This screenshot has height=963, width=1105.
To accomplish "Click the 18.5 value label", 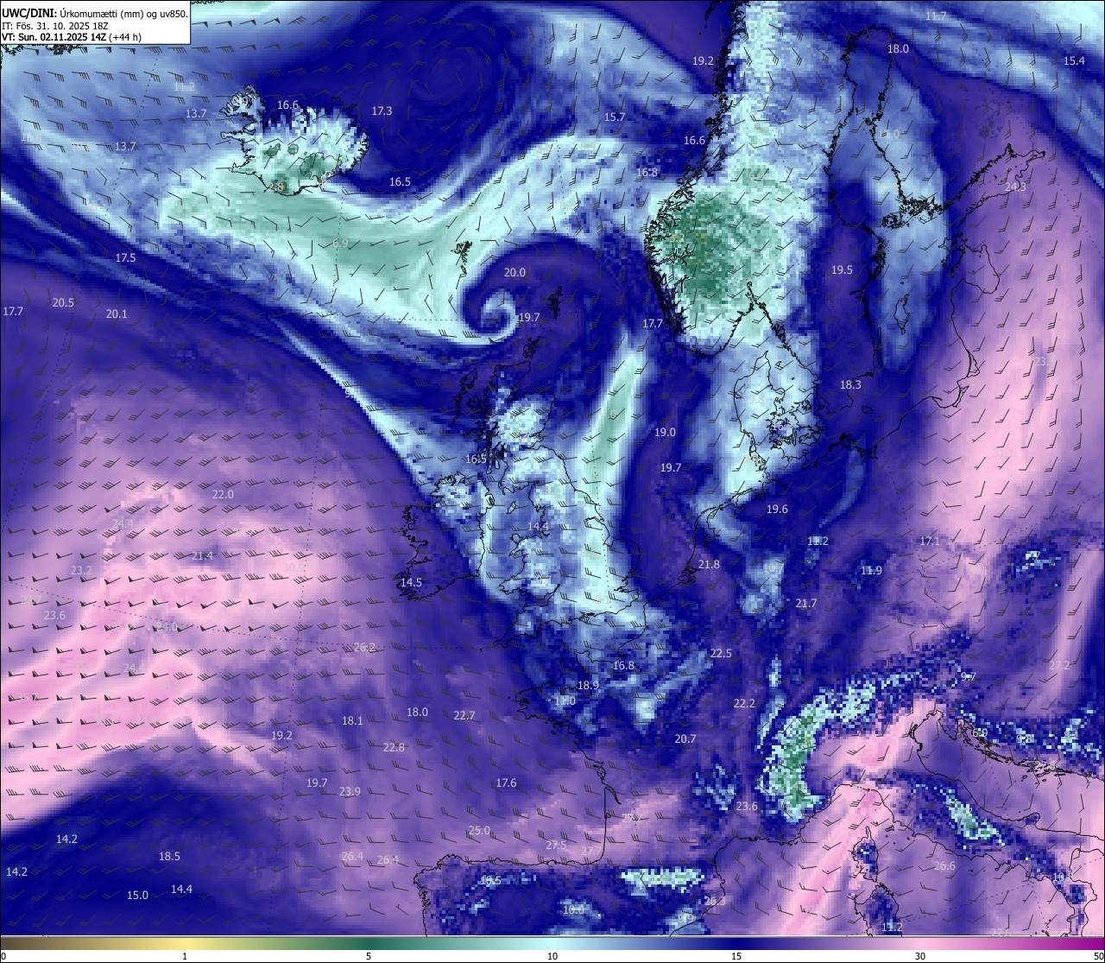I will [169, 856].
